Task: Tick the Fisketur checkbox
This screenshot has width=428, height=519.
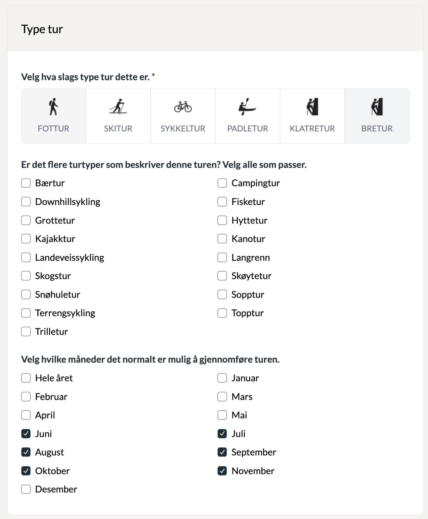Action: (x=222, y=202)
